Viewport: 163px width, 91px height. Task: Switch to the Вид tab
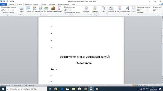pyautogui.click(x=74, y=4)
